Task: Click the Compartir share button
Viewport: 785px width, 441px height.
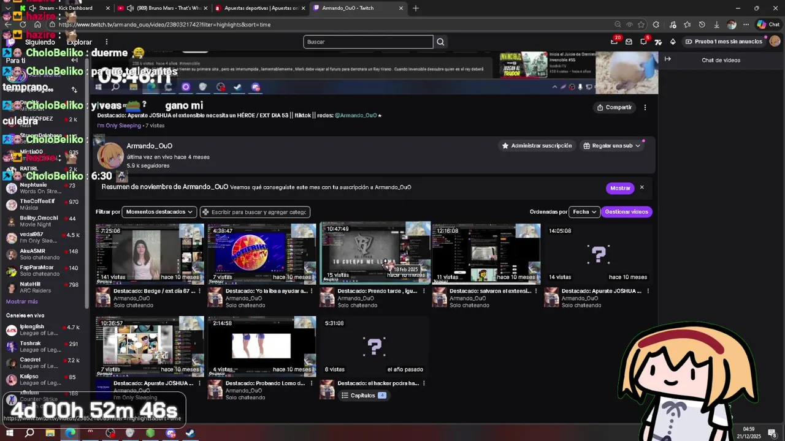Action: click(x=614, y=107)
